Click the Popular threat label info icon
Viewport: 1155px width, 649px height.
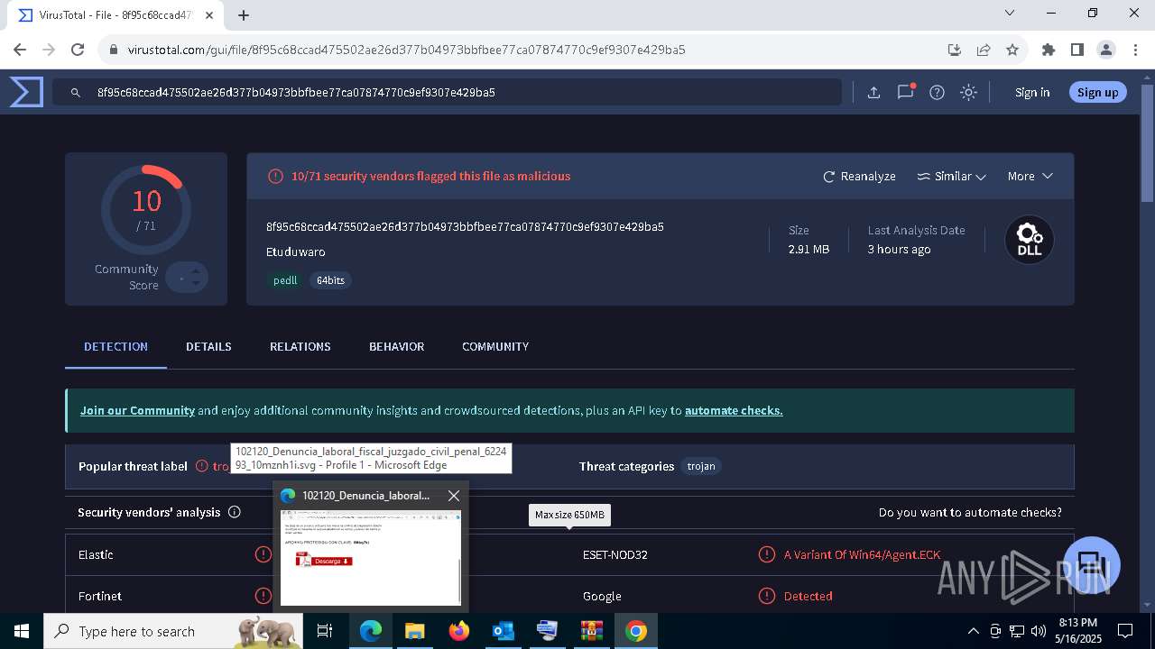(202, 466)
